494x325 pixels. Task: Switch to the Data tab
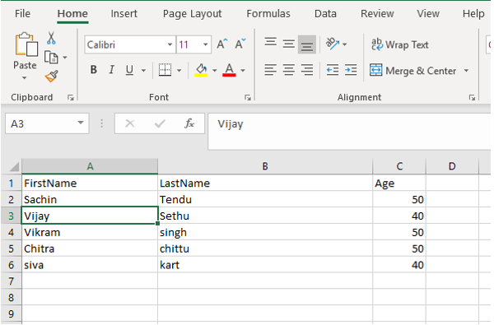(325, 14)
